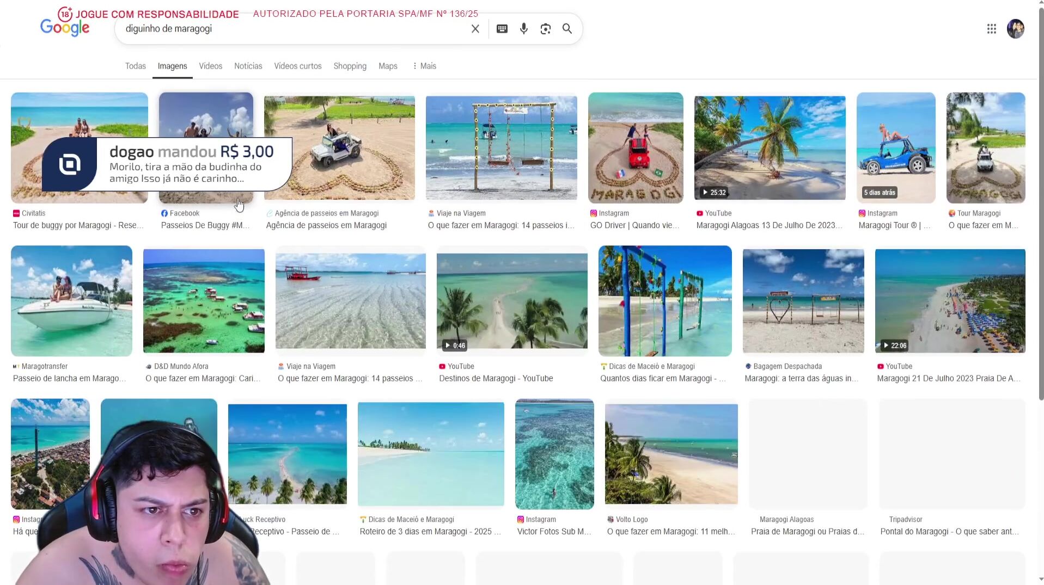Open the Tour Maragogi heart sand thumbnail
This screenshot has width=1044, height=585.
pyautogui.click(x=986, y=148)
